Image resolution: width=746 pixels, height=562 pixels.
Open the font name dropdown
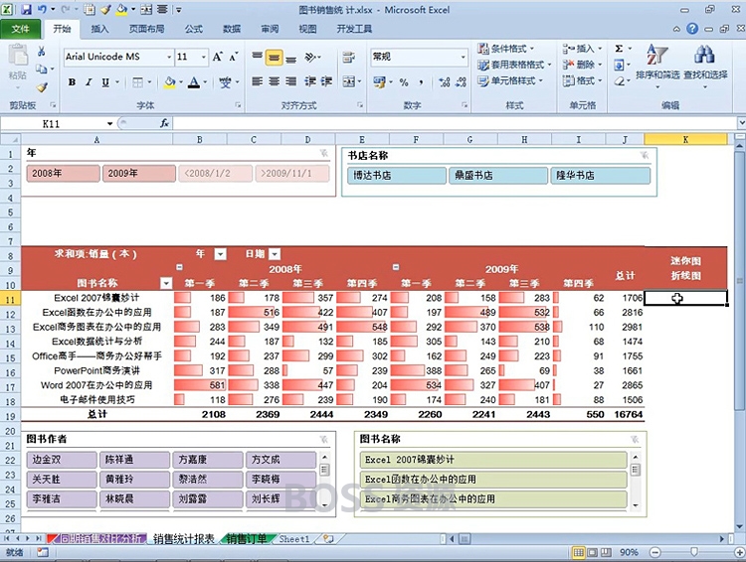click(169, 57)
